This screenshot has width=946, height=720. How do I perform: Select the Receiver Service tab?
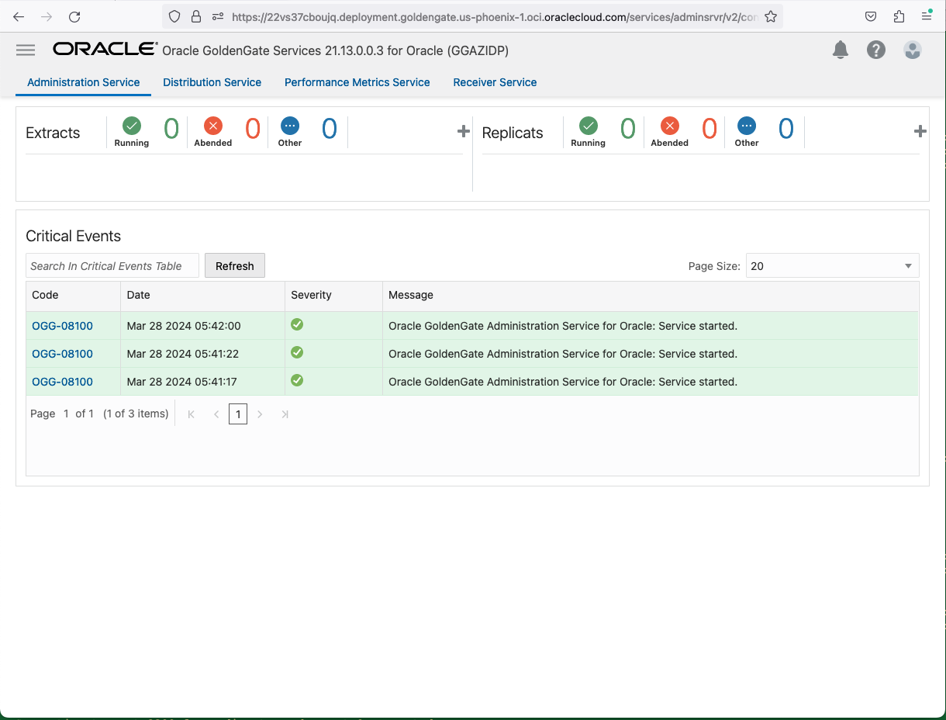point(495,82)
